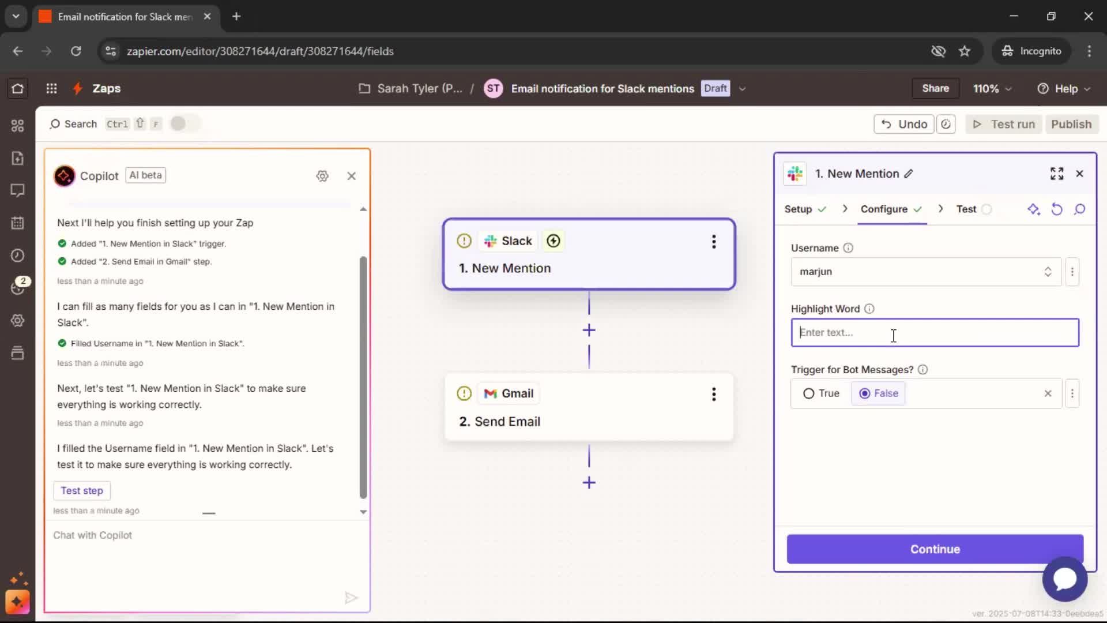
Task: Toggle the switch next to Search
Action: click(x=185, y=123)
